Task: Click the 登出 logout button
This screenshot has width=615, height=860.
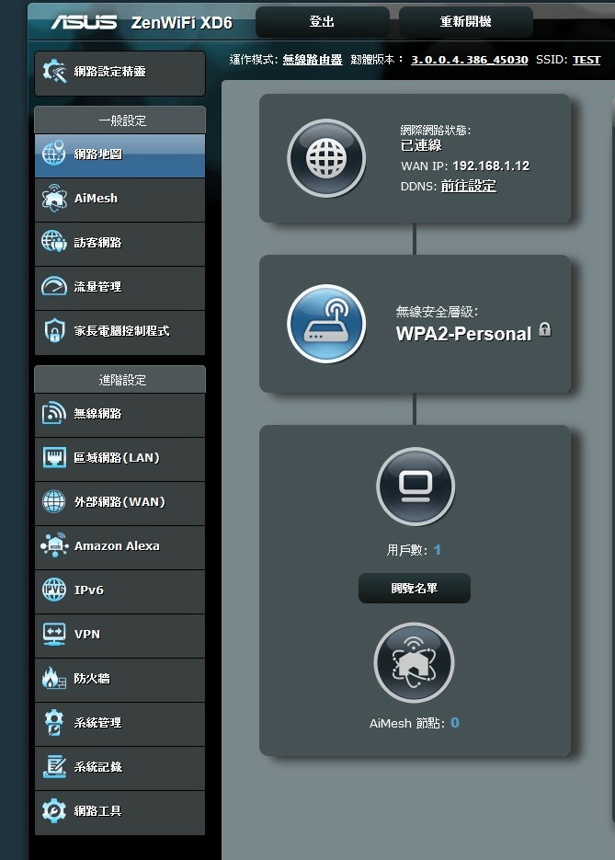Action: (x=323, y=22)
